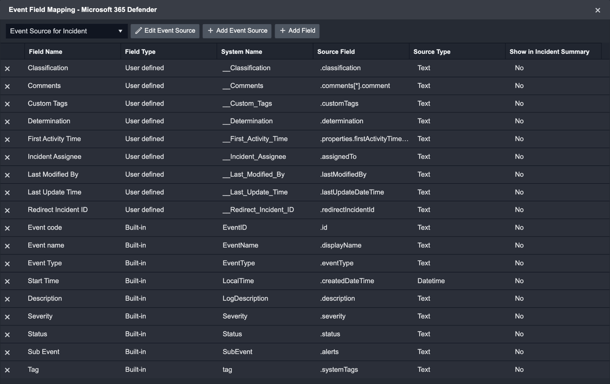Remove the Comments field mapping

click(7, 87)
